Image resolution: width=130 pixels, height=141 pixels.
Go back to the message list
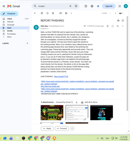[35, 13]
